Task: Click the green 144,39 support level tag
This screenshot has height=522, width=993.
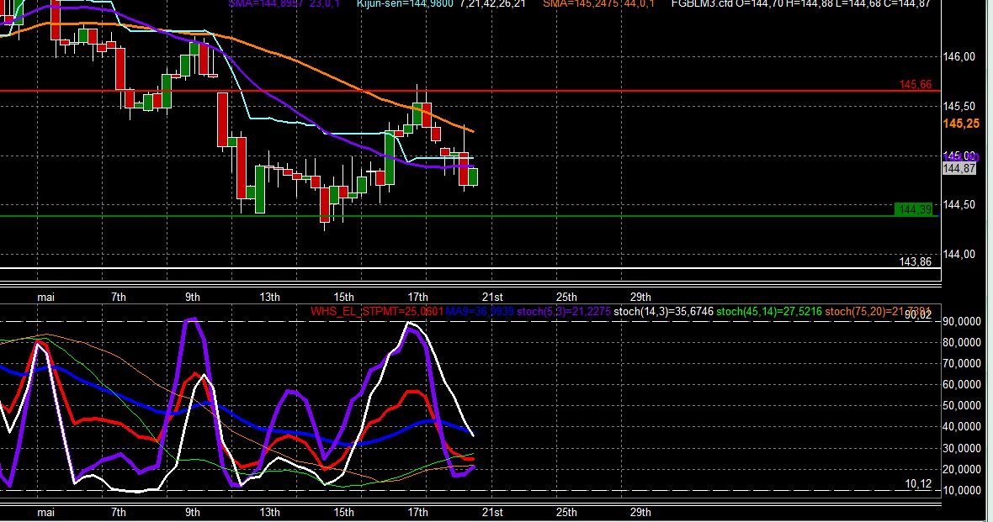Action: (915, 209)
